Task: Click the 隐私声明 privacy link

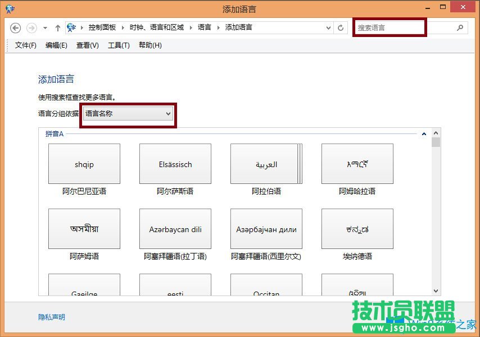Action: 51,316
